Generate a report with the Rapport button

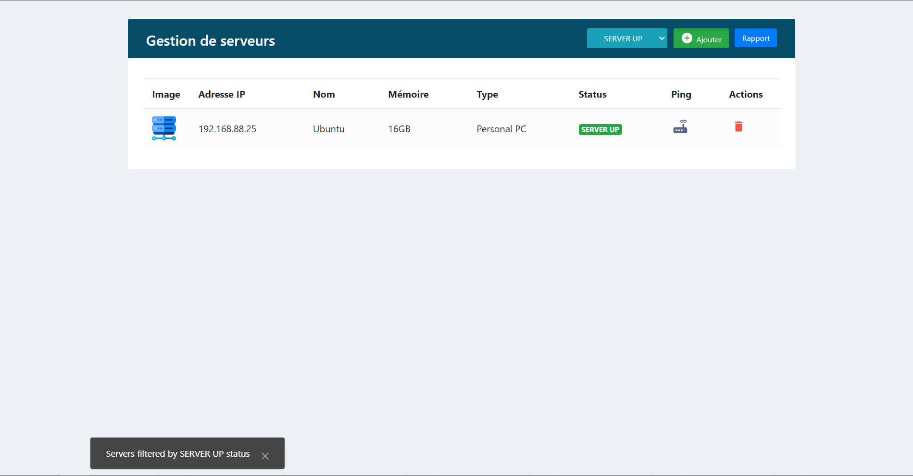(x=755, y=38)
